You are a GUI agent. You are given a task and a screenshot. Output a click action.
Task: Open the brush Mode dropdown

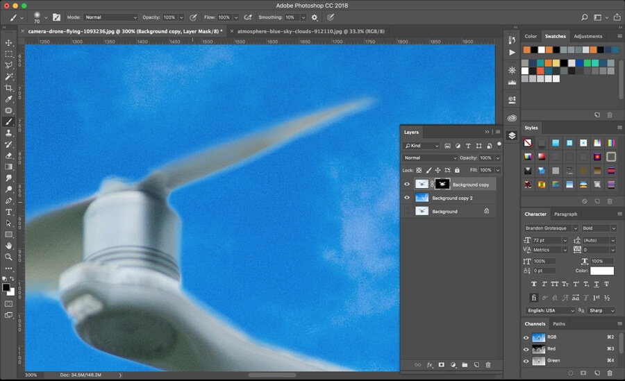[111, 17]
